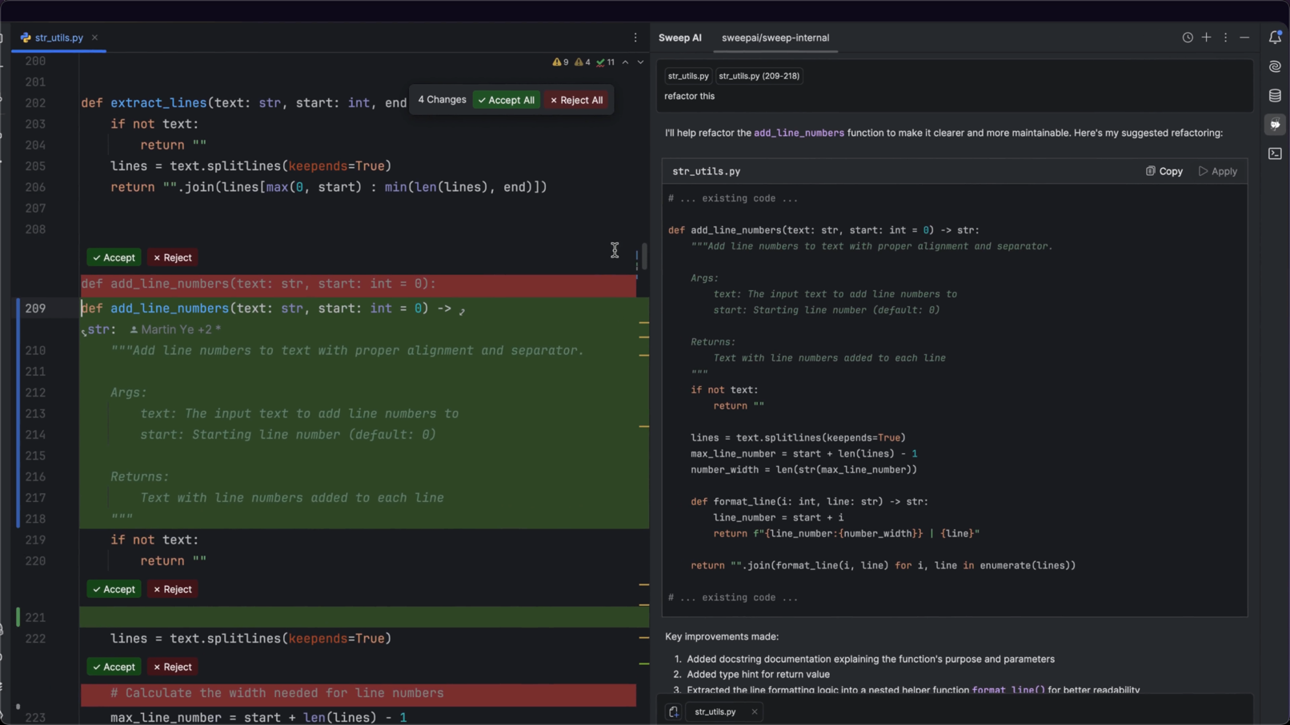
Task: Reject all 4 changes
Action: coord(577,100)
